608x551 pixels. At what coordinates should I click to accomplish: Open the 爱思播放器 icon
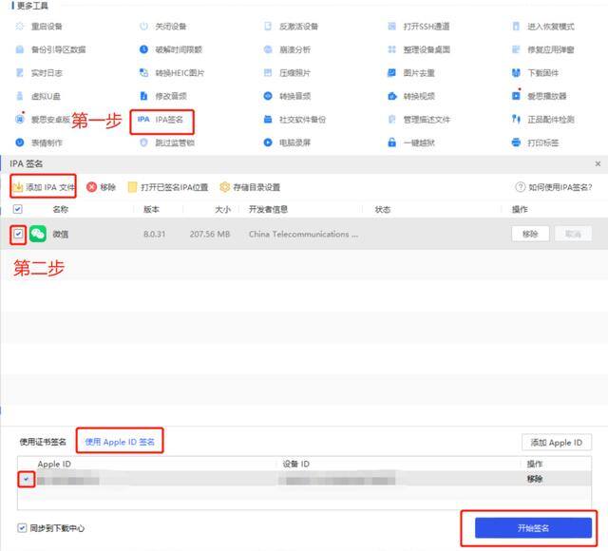(516, 95)
